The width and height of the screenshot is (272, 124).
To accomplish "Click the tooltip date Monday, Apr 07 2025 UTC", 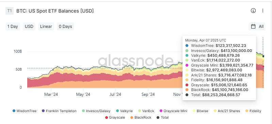I will coord(206,40).
